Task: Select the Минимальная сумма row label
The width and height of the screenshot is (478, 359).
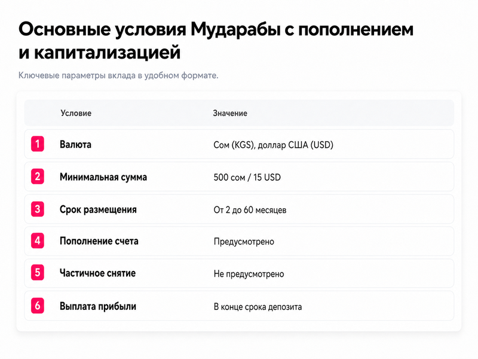Action: 103,177
